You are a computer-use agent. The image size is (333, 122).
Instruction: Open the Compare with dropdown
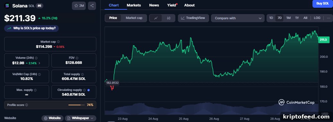pos(238,18)
